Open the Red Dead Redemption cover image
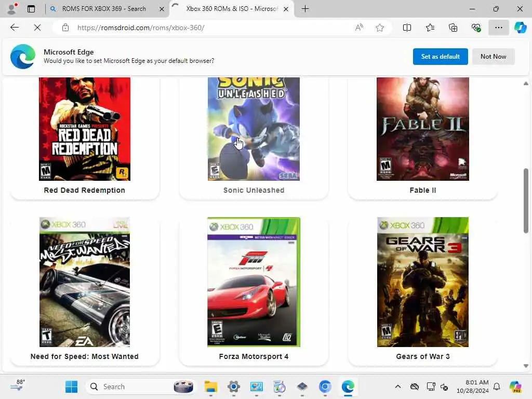 pos(85,129)
